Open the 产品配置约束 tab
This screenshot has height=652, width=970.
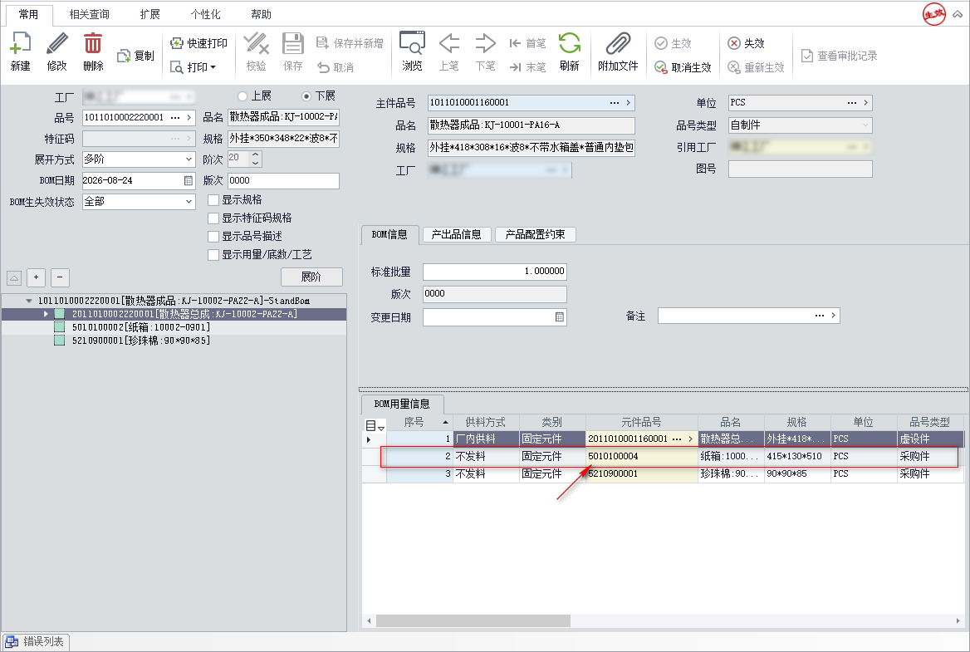tap(535, 234)
